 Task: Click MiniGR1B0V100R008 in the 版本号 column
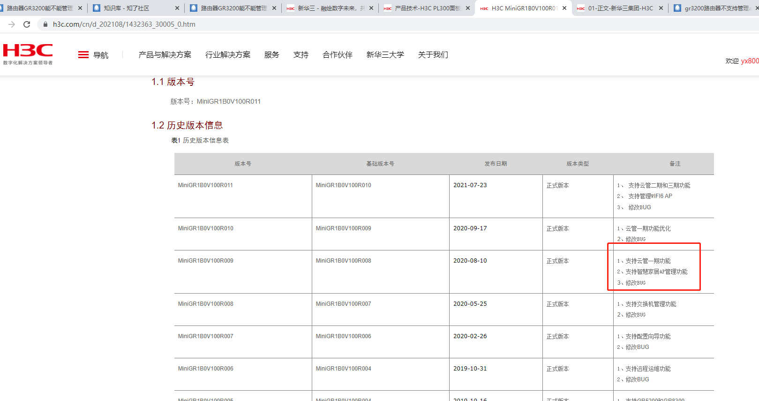coord(205,304)
